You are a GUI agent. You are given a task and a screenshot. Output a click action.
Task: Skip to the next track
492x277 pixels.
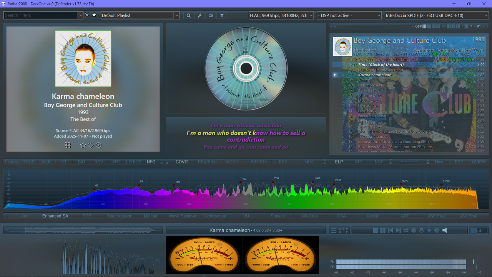coord(398,230)
